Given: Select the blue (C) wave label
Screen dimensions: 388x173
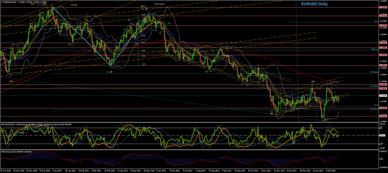Looking at the screenshot, I should 40,4.
